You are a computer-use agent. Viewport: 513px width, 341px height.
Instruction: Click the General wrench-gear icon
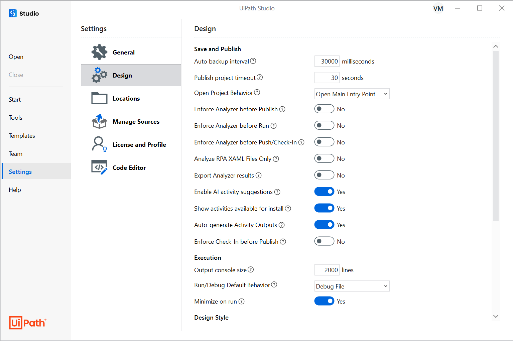(x=99, y=52)
